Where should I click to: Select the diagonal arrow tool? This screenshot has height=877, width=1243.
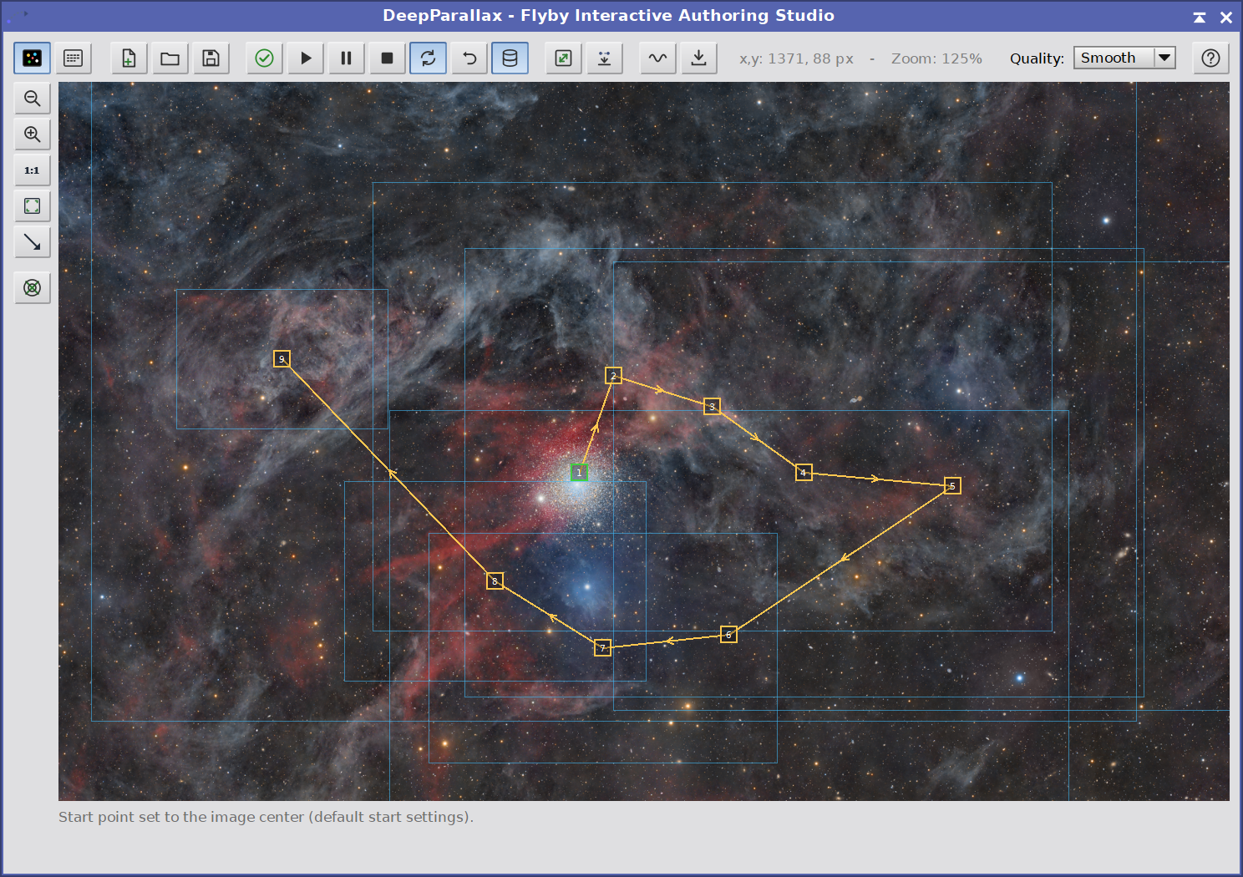pos(33,242)
